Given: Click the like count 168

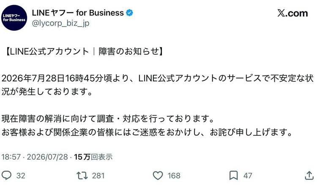Looking at the screenshot, I should click(174, 176).
